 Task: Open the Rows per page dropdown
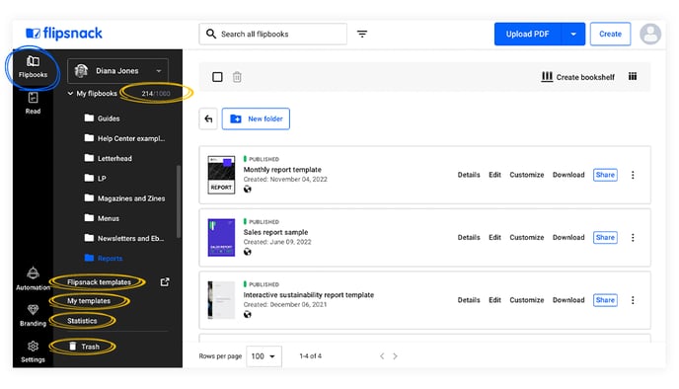(264, 356)
